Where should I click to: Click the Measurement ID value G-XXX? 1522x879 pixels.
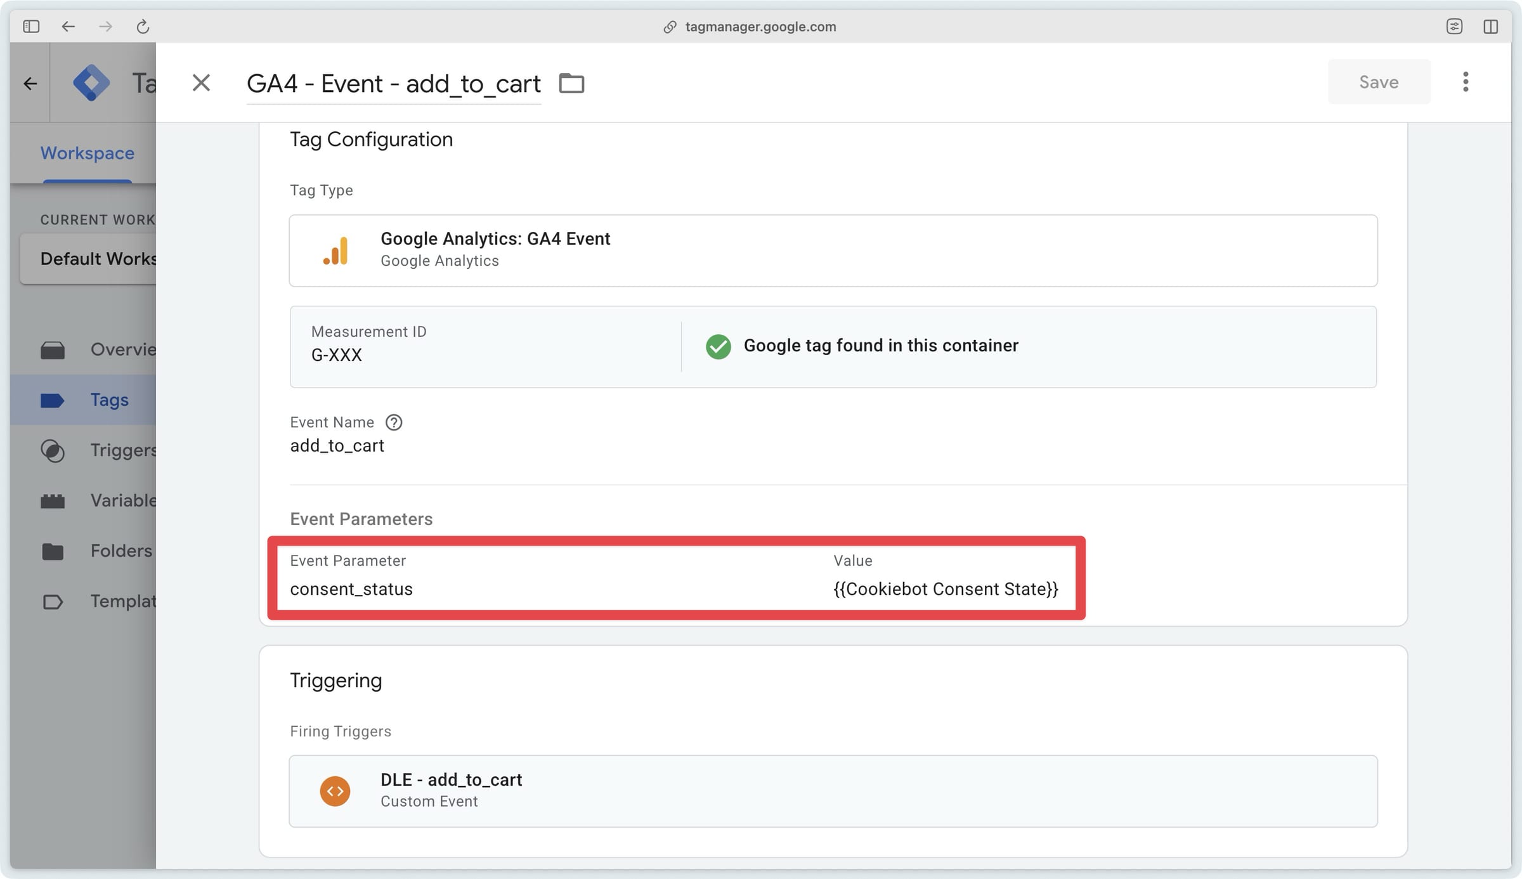pos(336,355)
